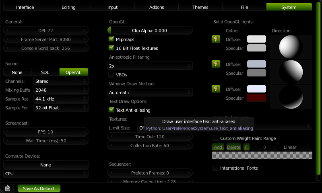Viewport: 322px width, 193px height.
Task: Click the F flip color ramp button
Action: click(246, 147)
